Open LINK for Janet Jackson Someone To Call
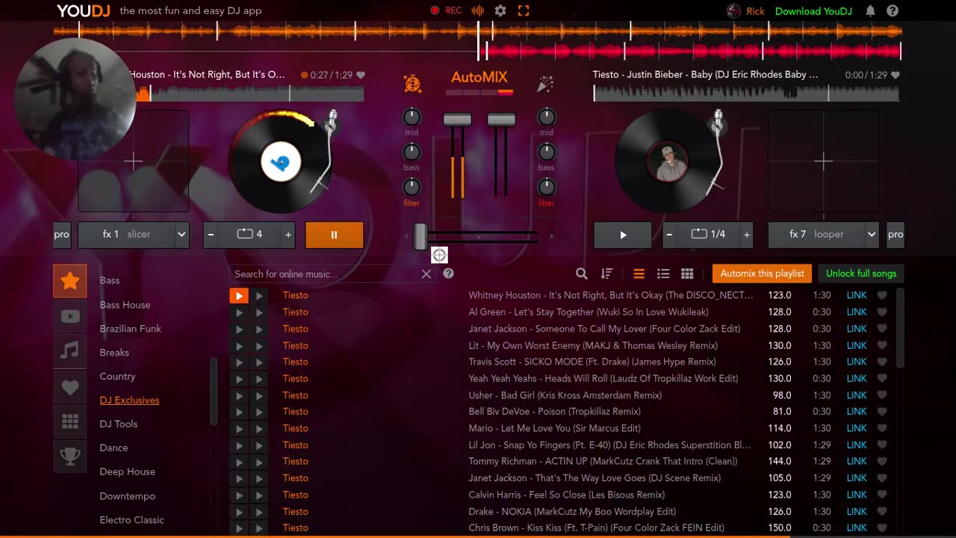 (856, 329)
